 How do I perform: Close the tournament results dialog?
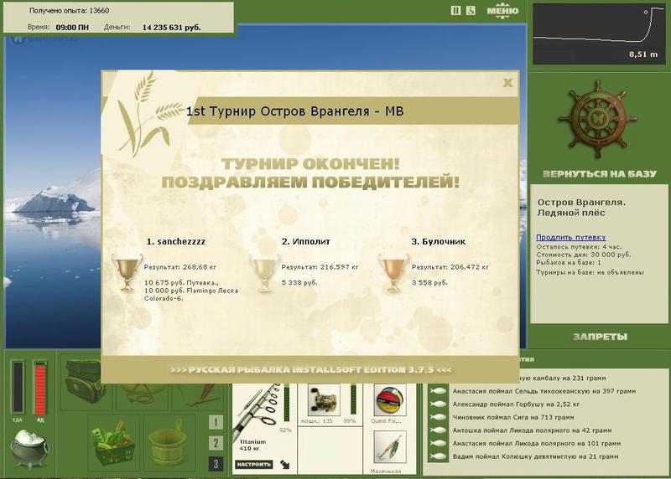click(507, 83)
